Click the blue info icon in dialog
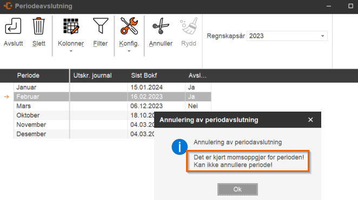The width and height of the screenshot is (358, 200). [x=180, y=147]
